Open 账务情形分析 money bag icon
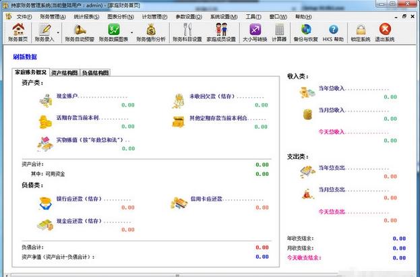This screenshot has height=277, width=420. (151, 32)
